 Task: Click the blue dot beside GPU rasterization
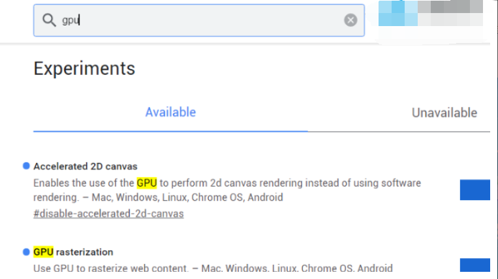26,252
